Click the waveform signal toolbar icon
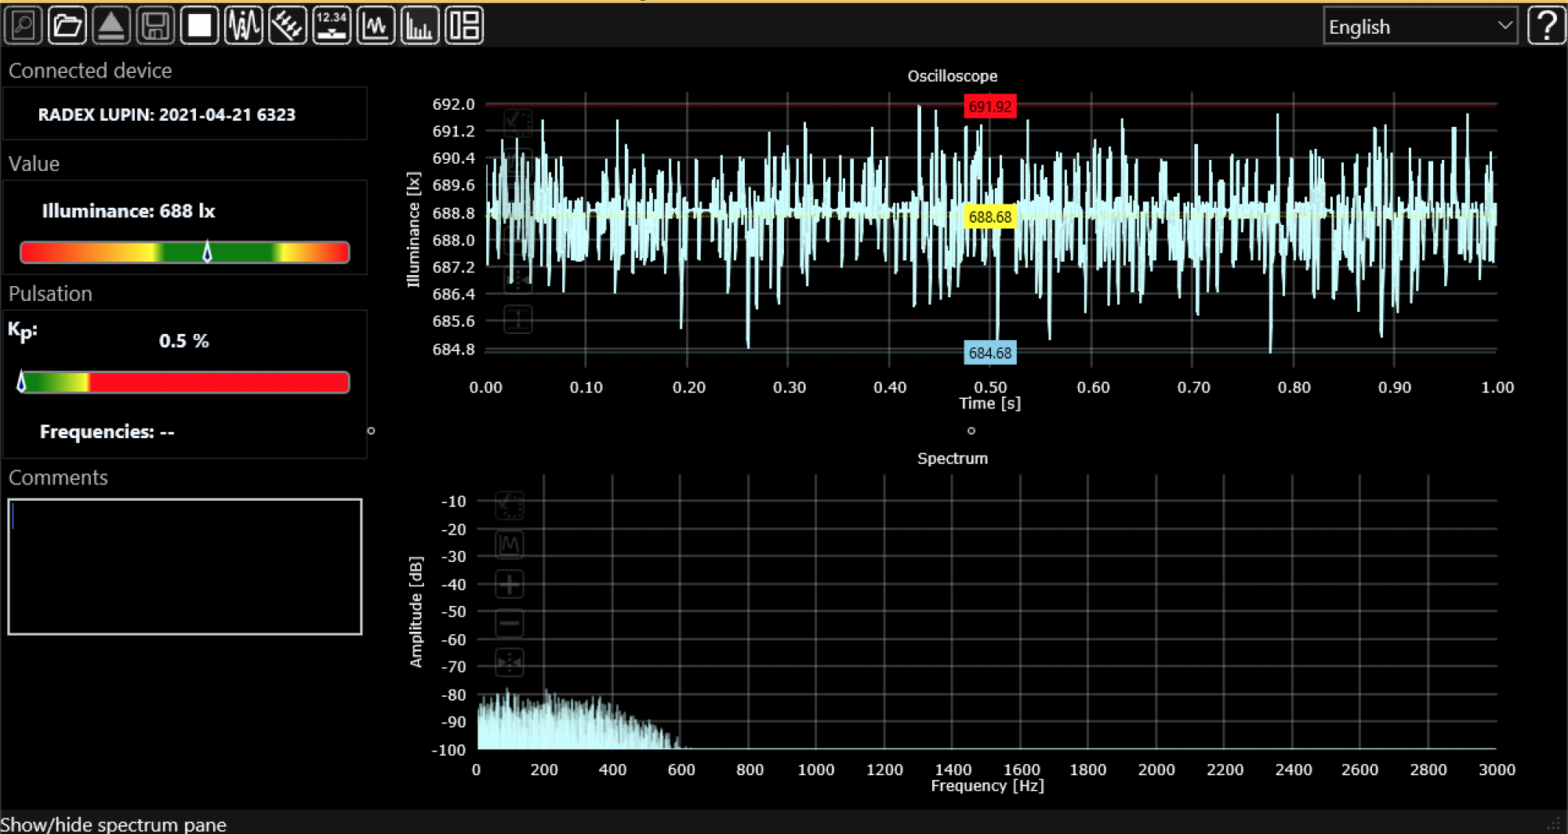 pos(243,26)
